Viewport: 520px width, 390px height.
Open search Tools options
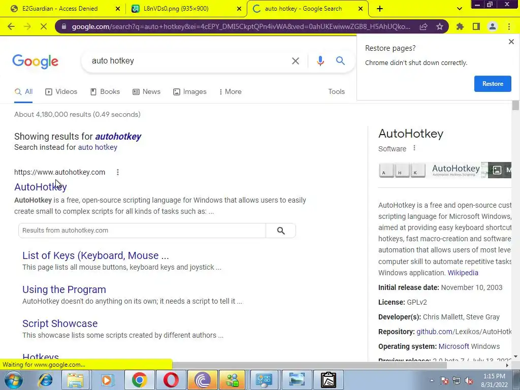[336, 92]
